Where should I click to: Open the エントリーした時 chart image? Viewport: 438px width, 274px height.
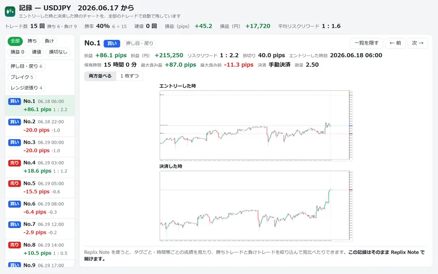coord(256,125)
